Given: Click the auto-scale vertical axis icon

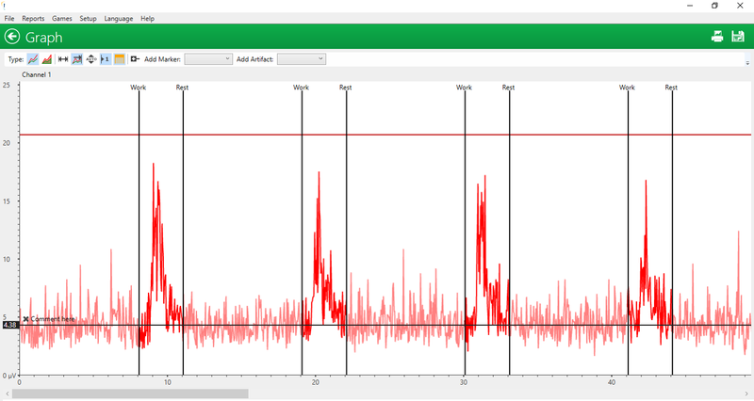Looking at the screenshot, I should (x=91, y=59).
